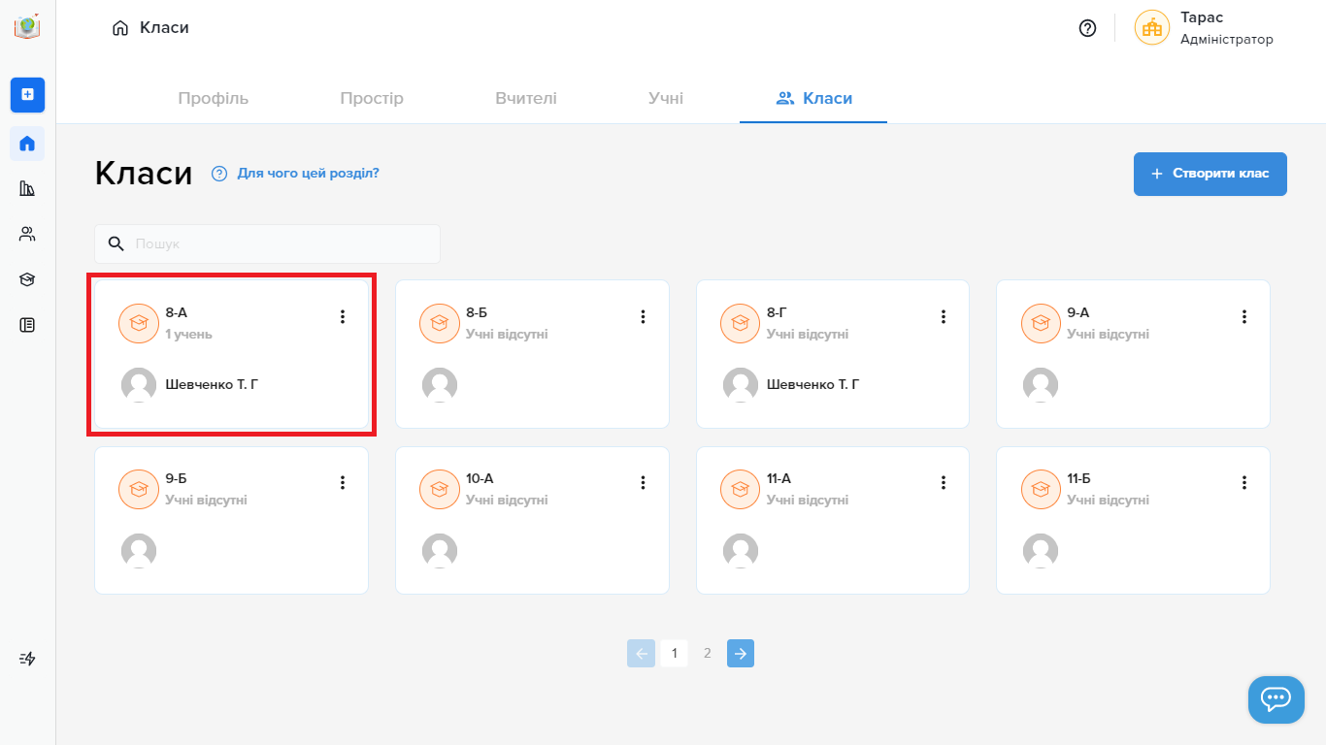Viewport: 1326px width, 745px height.
Task: Click teacher avatar in 8-Г card
Action: 741,385
